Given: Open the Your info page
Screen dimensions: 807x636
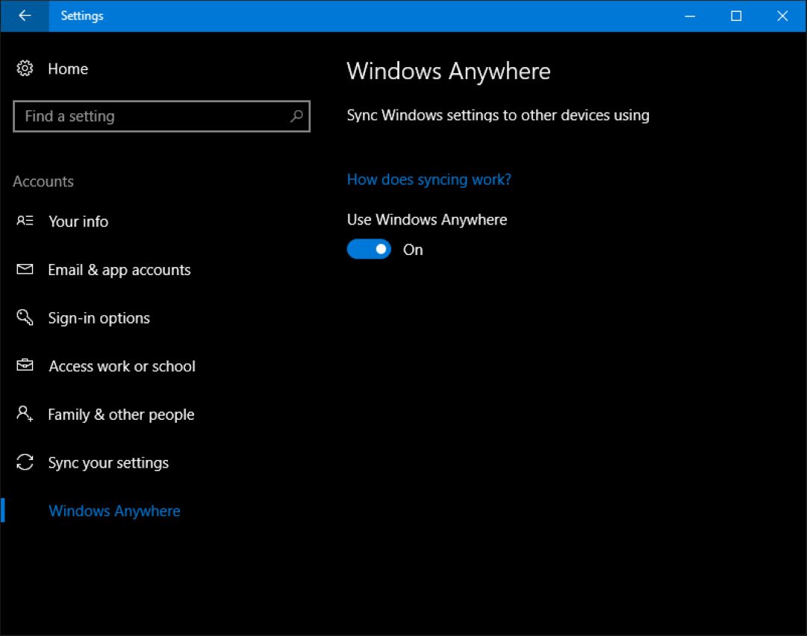Looking at the screenshot, I should [78, 221].
